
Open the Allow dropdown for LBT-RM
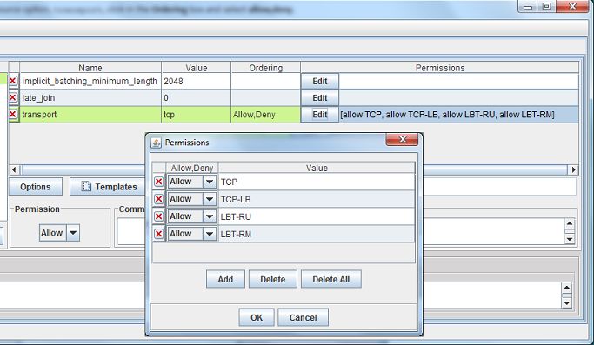point(209,234)
